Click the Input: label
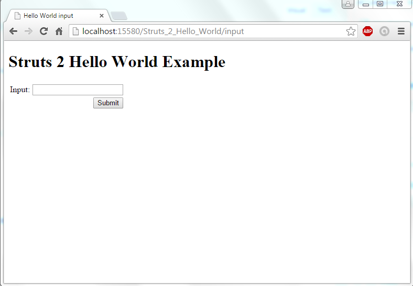 tap(20, 90)
